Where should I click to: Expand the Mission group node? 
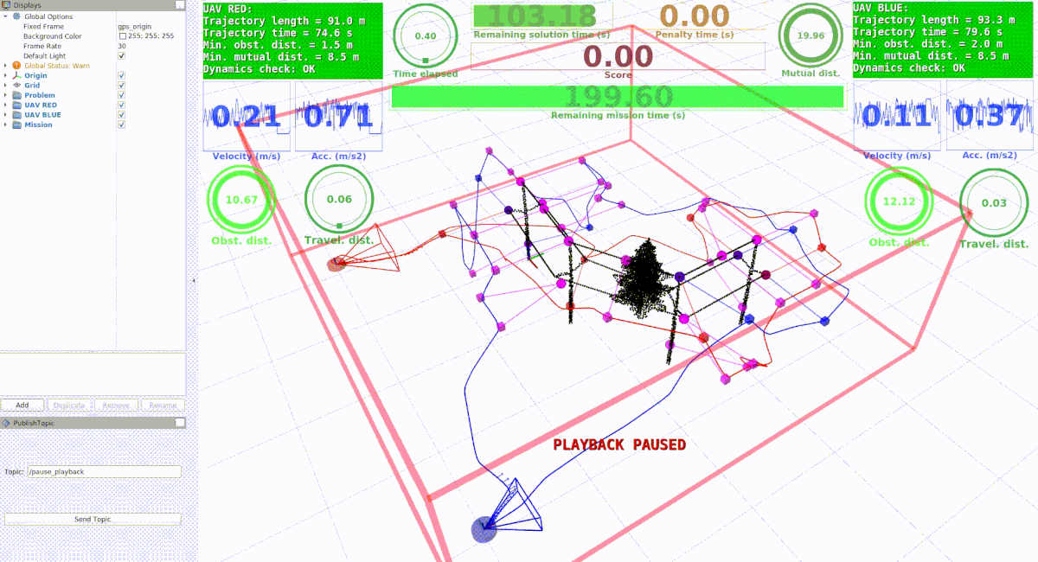tap(6, 125)
